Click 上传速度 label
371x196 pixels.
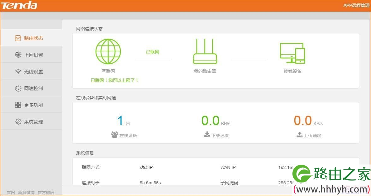pos(313,135)
